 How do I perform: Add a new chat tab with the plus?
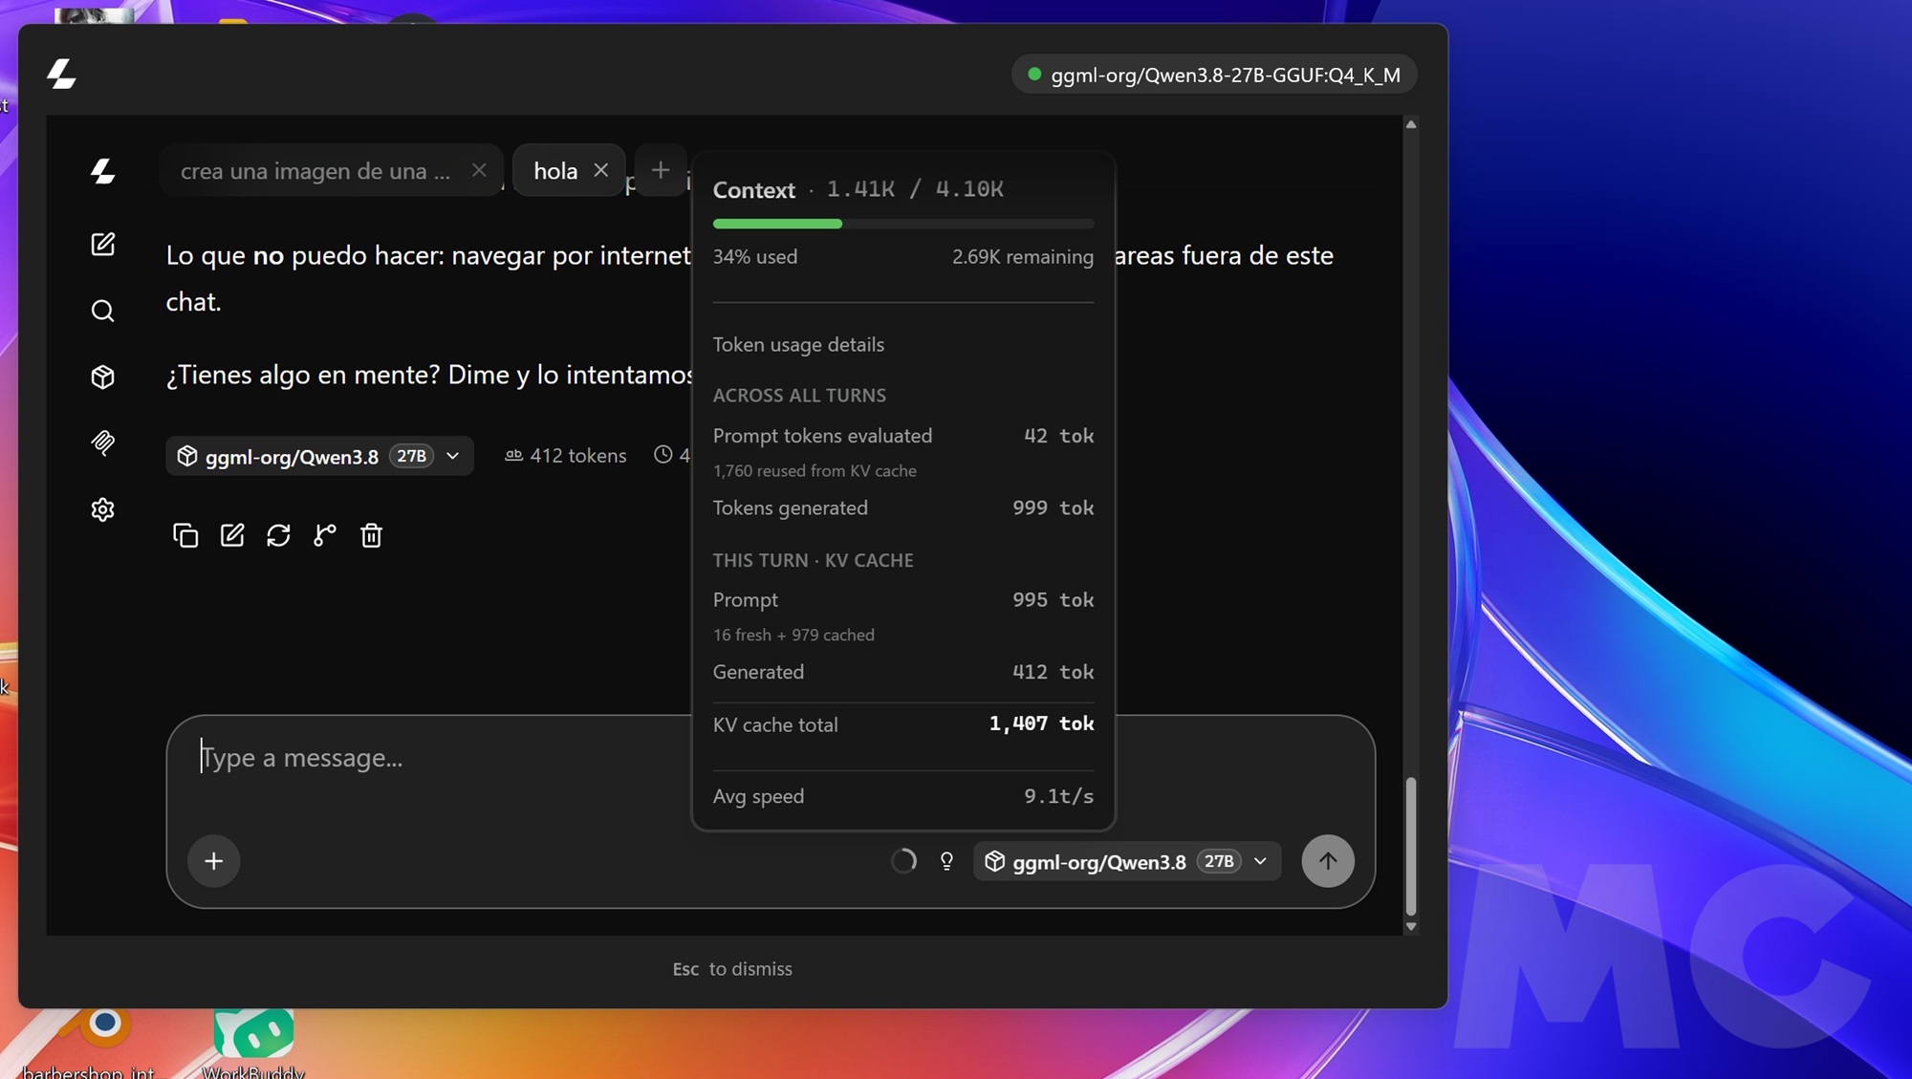(x=660, y=170)
